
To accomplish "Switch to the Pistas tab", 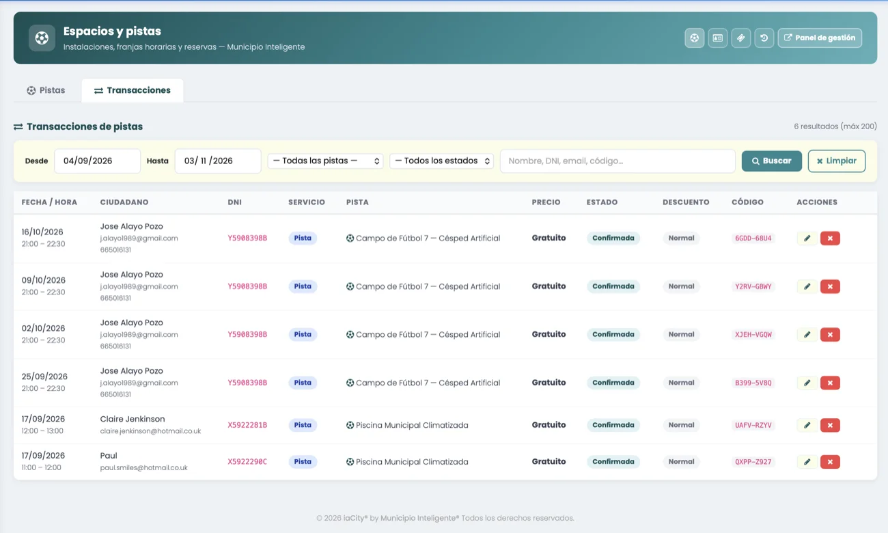I will pos(46,90).
